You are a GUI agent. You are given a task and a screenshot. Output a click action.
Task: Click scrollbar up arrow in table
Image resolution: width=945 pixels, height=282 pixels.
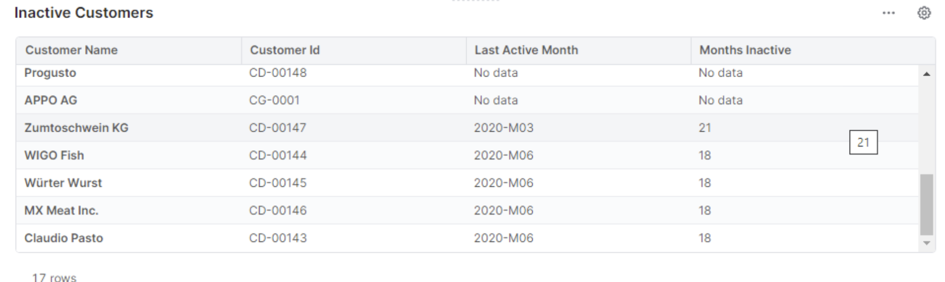926,74
